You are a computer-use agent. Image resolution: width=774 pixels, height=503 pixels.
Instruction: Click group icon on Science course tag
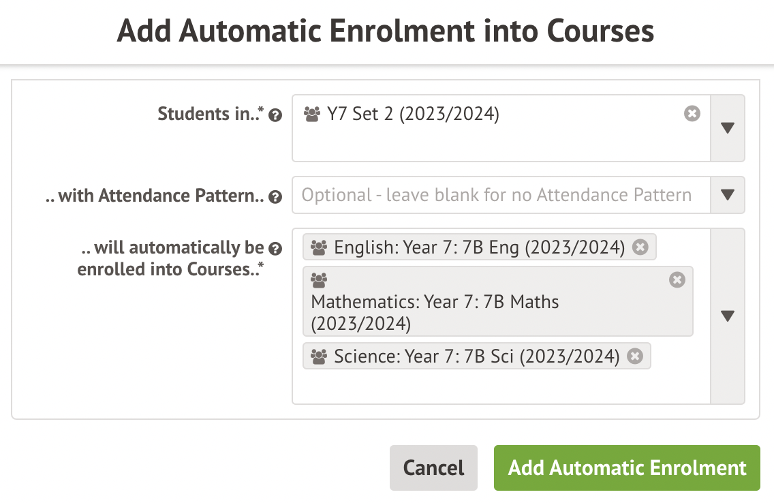pyautogui.click(x=318, y=356)
